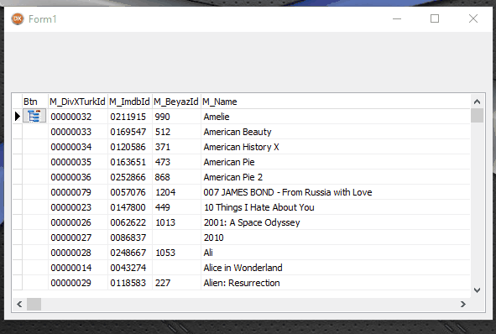Click the BeyazId cell 1053
The image size is (496, 334).
[176, 253]
